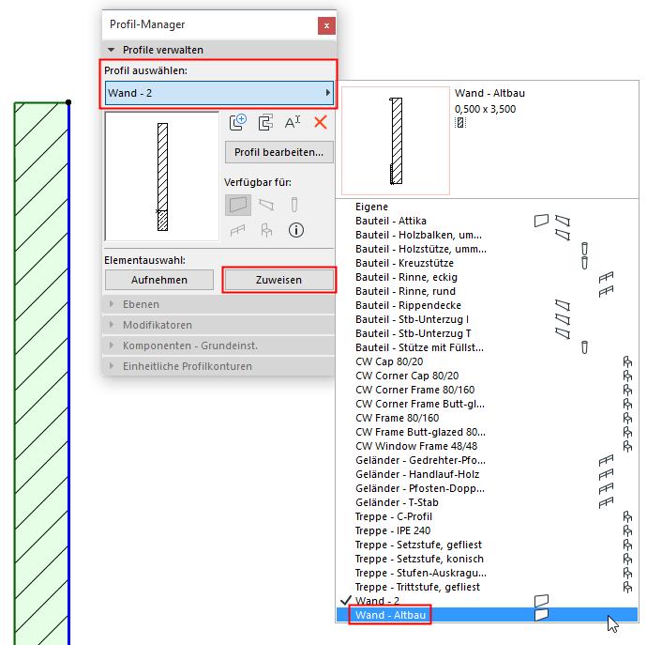Select CW Corner Frame 80/160
Screen dimensions: 647x645
(487, 390)
